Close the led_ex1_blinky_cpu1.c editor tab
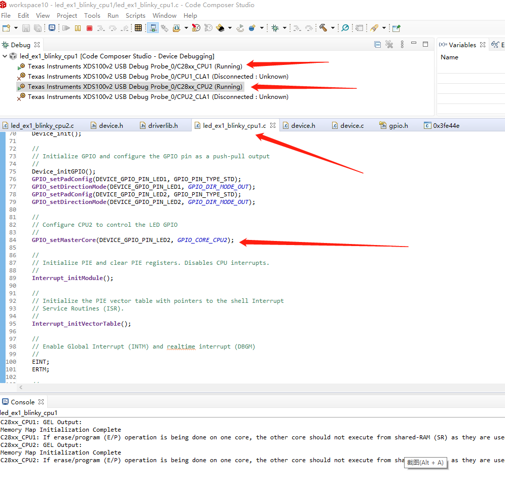 pos(273,125)
